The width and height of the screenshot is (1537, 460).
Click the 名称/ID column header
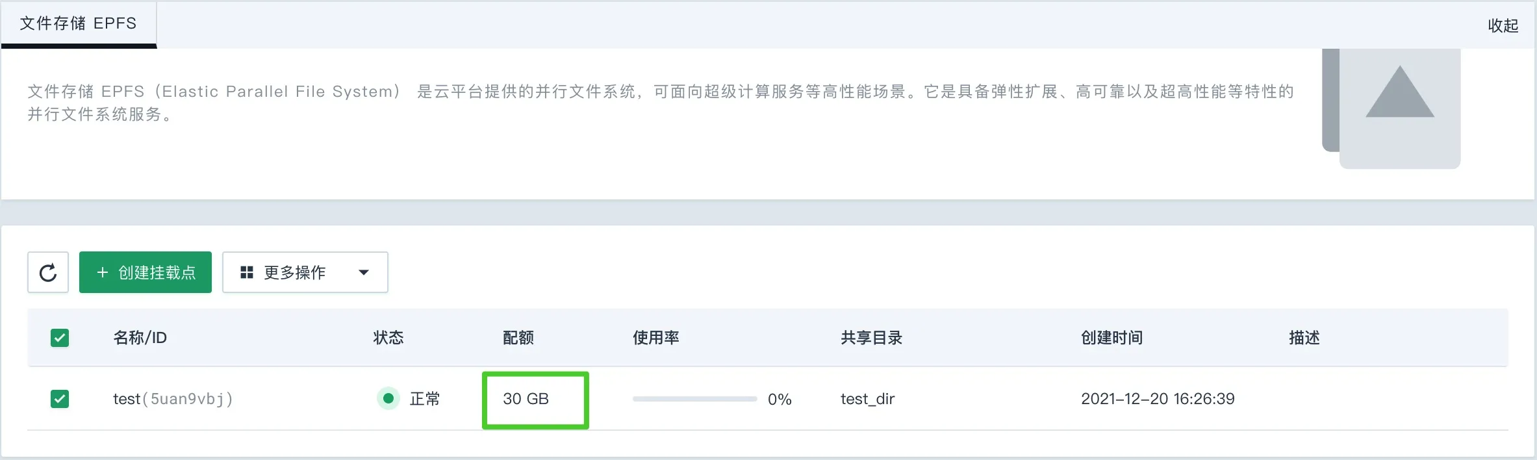tap(140, 338)
